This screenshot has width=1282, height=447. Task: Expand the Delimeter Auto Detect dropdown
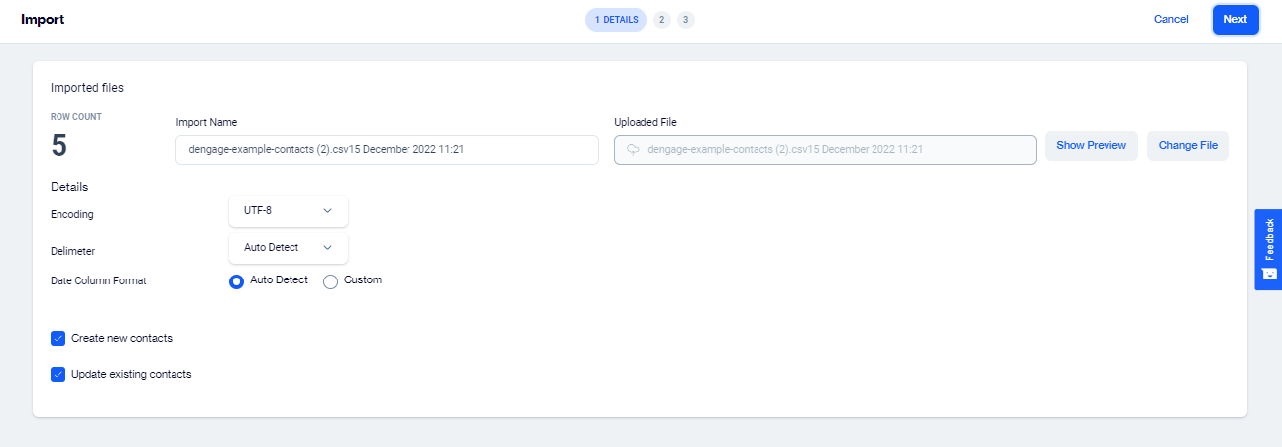click(x=288, y=248)
